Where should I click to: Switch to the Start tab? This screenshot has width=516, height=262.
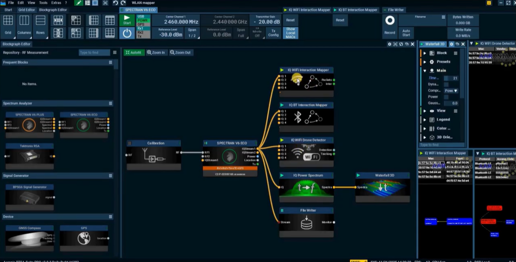(8, 10)
